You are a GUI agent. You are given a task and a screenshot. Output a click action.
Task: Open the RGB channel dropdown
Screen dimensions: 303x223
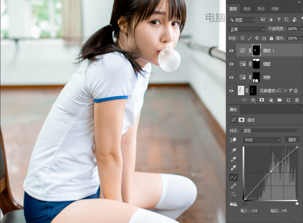[262, 140]
